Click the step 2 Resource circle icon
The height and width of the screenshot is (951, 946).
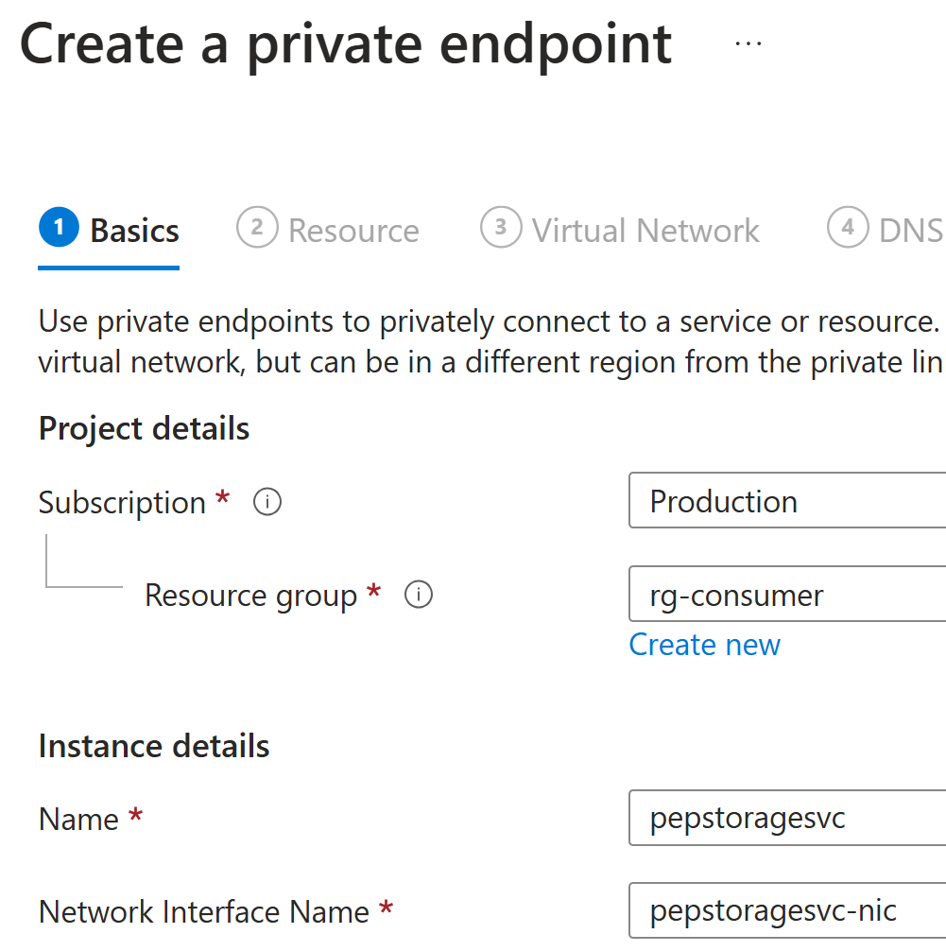click(257, 228)
